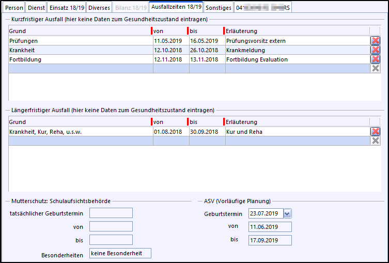
Task: Click the ASV bis date 17.09.2019
Action: [270, 240]
